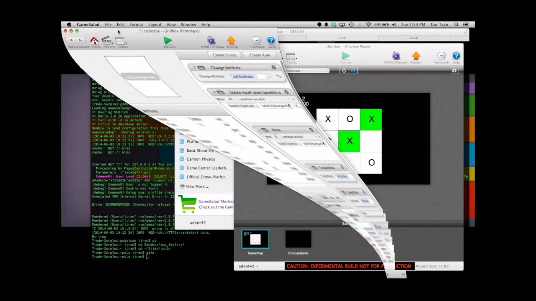Open the Format menu
The image size is (536, 301).
[x=136, y=25]
